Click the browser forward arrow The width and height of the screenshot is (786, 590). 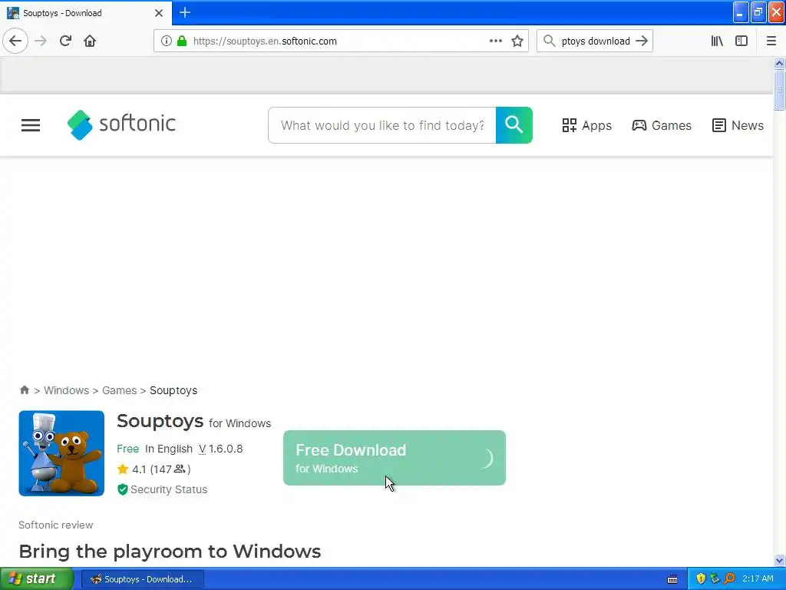click(x=41, y=41)
